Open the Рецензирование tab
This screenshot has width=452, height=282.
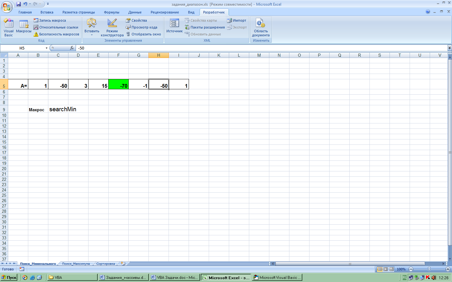click(x=164, y=12)
